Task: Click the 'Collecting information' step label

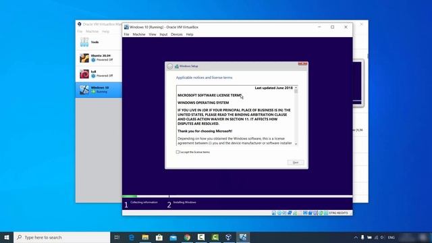Action: click(144, 202)
